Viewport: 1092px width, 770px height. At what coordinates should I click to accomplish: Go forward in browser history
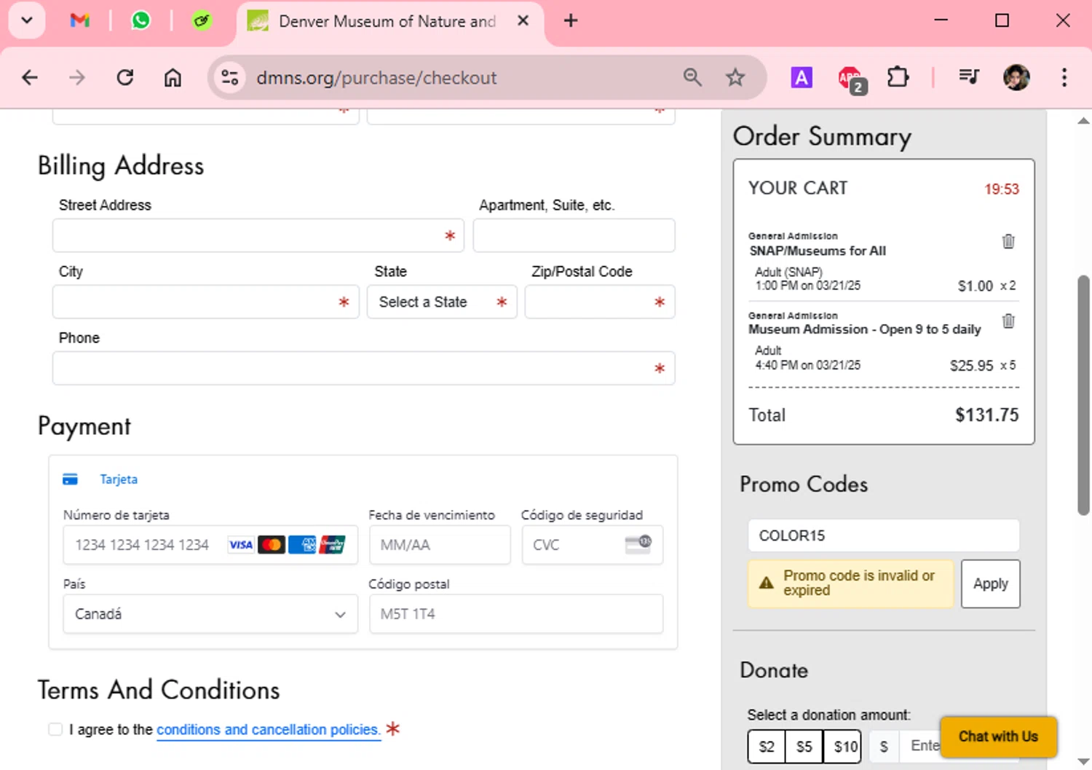click(x=76, y=77)
